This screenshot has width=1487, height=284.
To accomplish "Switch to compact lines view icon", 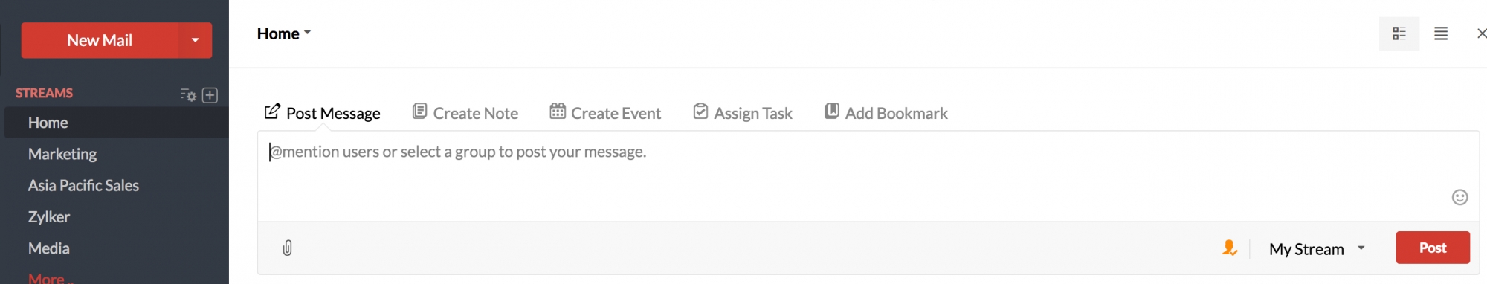I will (1441, 33).
